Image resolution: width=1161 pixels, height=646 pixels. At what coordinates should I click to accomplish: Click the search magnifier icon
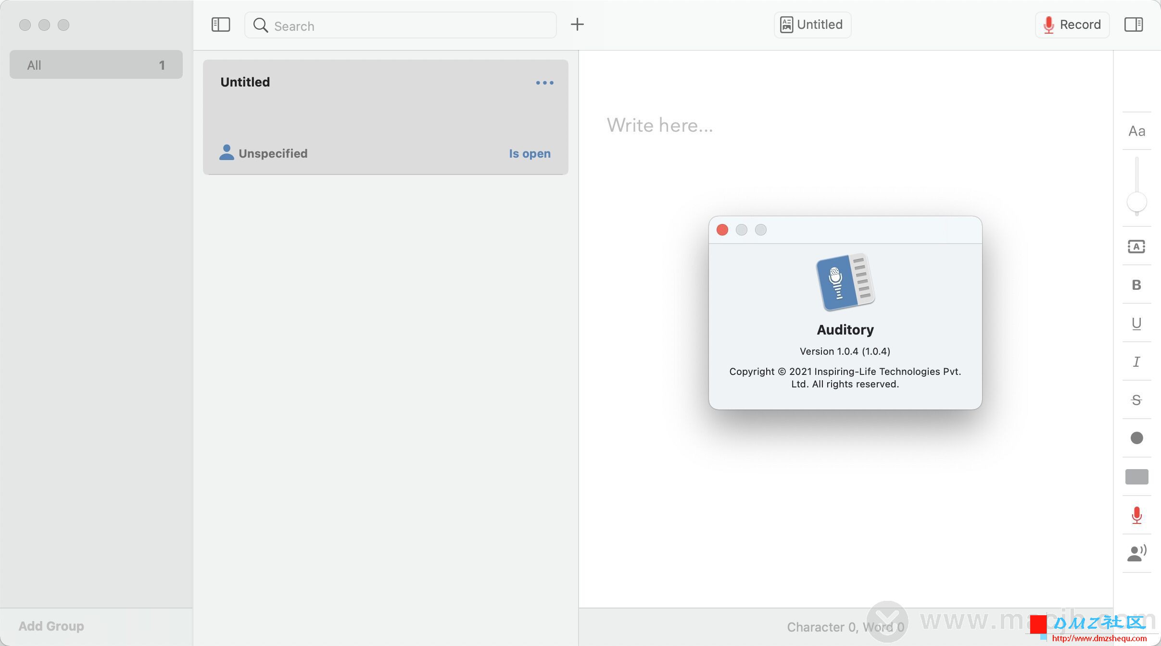[x=260, y=25]
